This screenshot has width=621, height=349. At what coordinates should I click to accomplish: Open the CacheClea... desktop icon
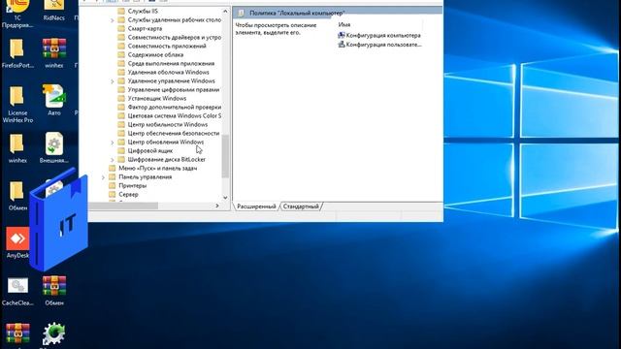[x=17, y=292]
